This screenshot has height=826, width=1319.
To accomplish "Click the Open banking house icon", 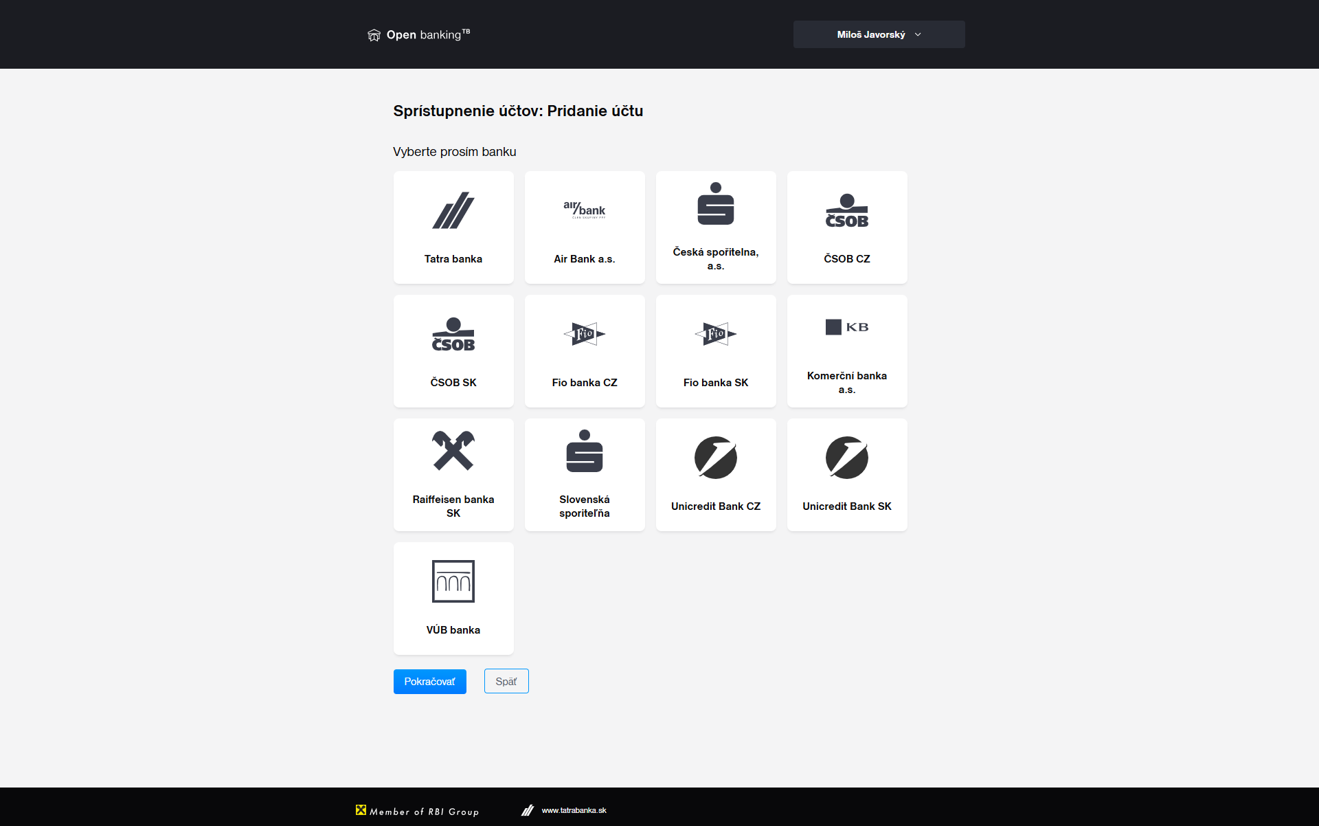I will (x=374, y=35).
